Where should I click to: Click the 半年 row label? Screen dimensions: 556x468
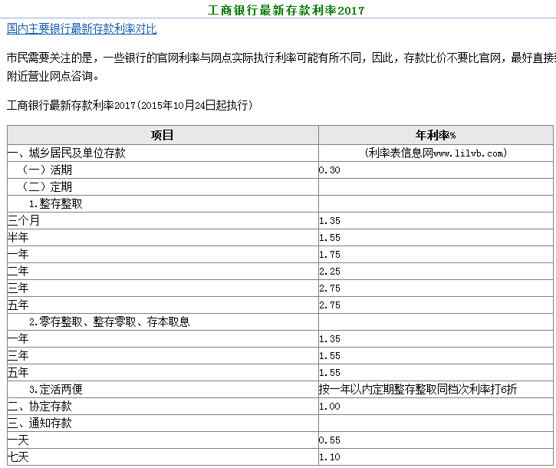(18, 237)
